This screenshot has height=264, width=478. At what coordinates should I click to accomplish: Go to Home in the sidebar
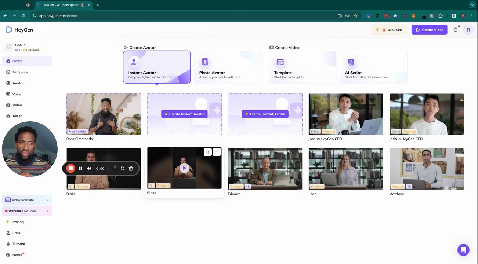(27, 61)
